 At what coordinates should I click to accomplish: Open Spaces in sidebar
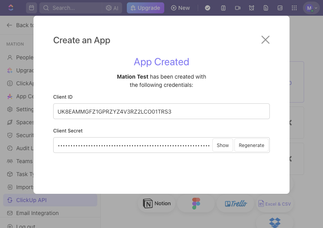(x=20, y=122)
